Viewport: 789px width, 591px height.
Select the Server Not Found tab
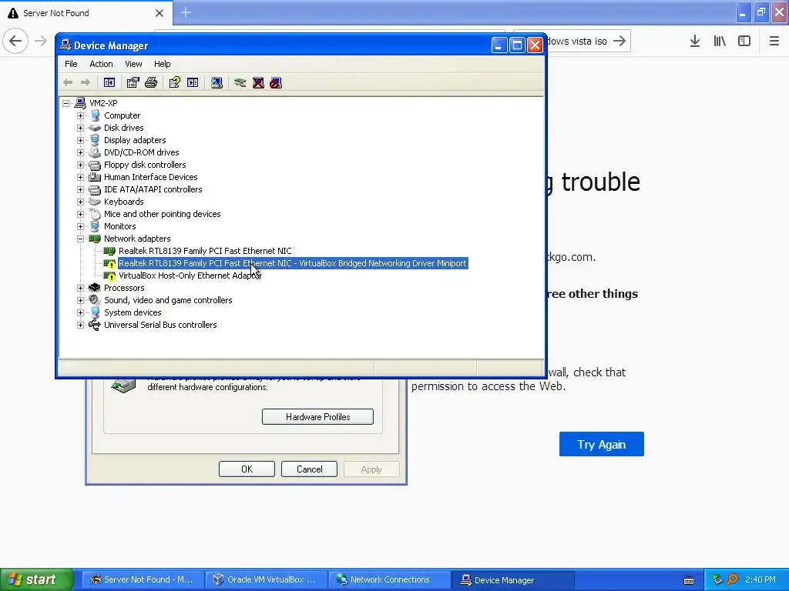coord(86,13)
